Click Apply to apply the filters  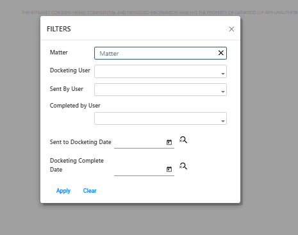pyautogui.click(x=63, y=191)
